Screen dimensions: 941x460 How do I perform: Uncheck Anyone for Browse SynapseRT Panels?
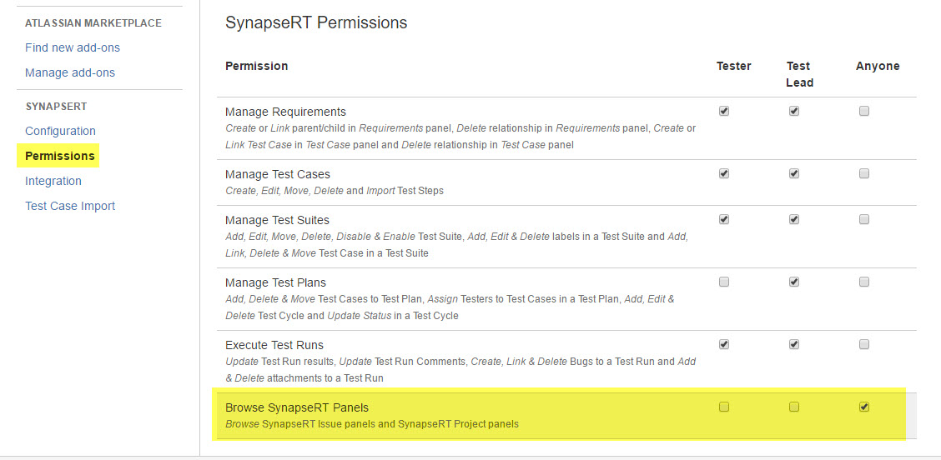tap(864, 407)
